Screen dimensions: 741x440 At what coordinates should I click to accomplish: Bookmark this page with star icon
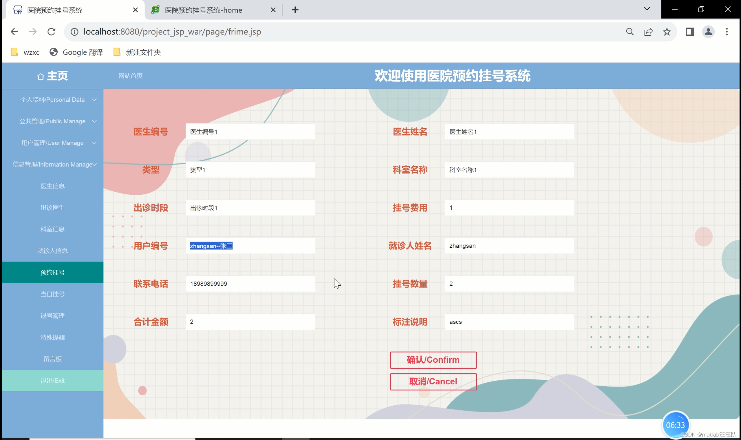coord(667,32)
